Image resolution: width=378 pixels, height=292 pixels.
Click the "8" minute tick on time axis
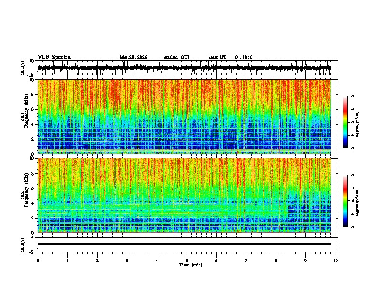pyautogui.click(x=276, y=261)
